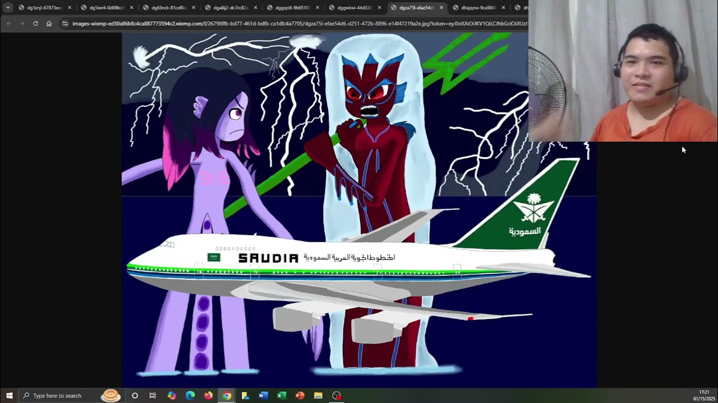Screen dimensions: 718x403
Task: Open the screen recorder app on taskbar
Action: point(337,396)
